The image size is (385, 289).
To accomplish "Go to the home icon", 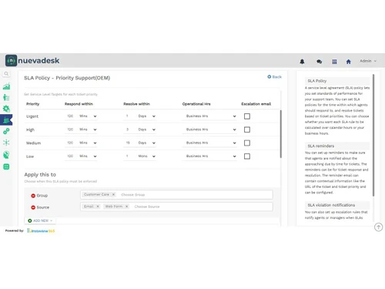I will pyautogui.click(x=348, y=62).
